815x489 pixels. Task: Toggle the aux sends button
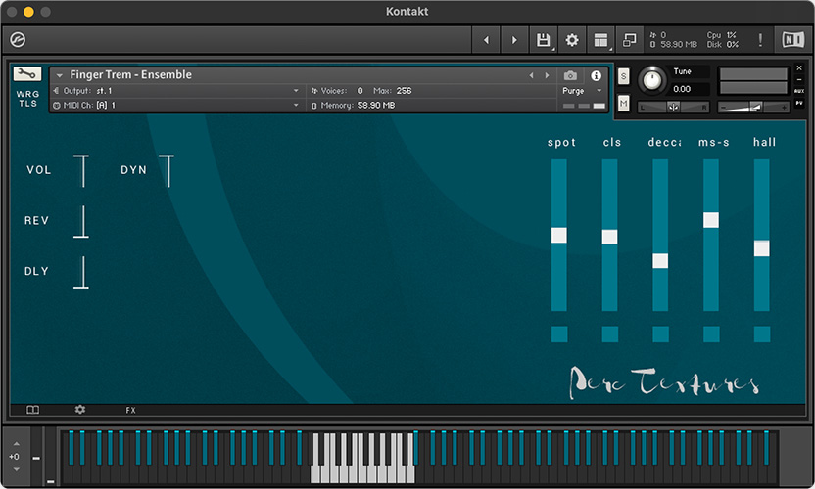tap(799, 91)
